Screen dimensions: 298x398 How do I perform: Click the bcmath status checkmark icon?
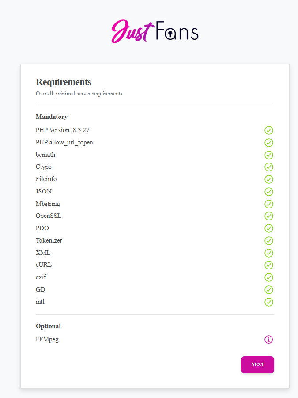click(x=269, y=155)
